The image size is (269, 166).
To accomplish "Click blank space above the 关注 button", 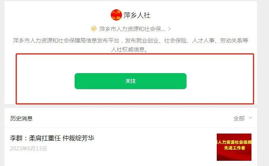I will (x=131, y=63).
